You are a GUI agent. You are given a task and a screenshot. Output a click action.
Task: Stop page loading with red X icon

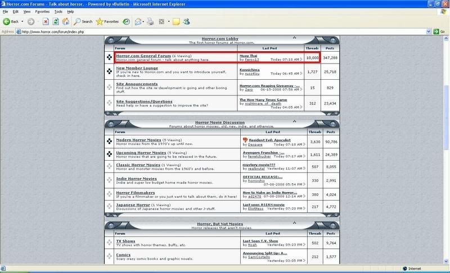click(46, 21)
